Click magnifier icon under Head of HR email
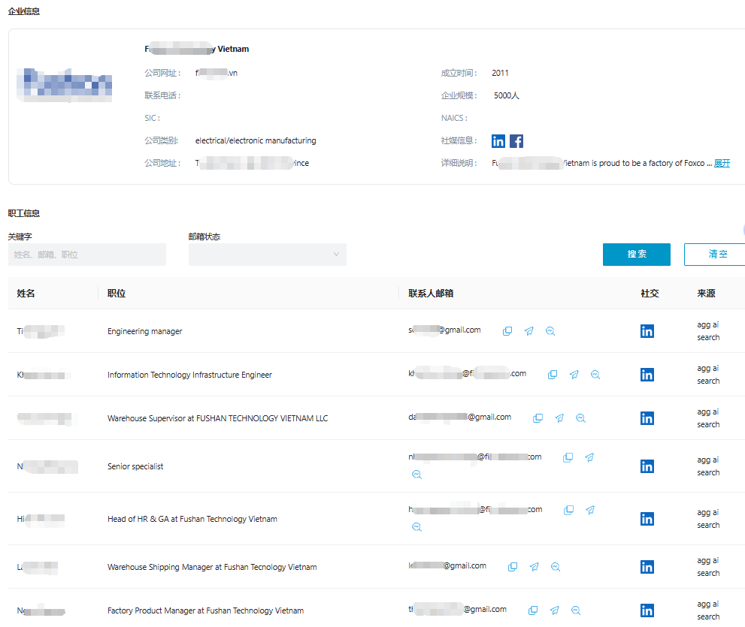 point(416,527)
